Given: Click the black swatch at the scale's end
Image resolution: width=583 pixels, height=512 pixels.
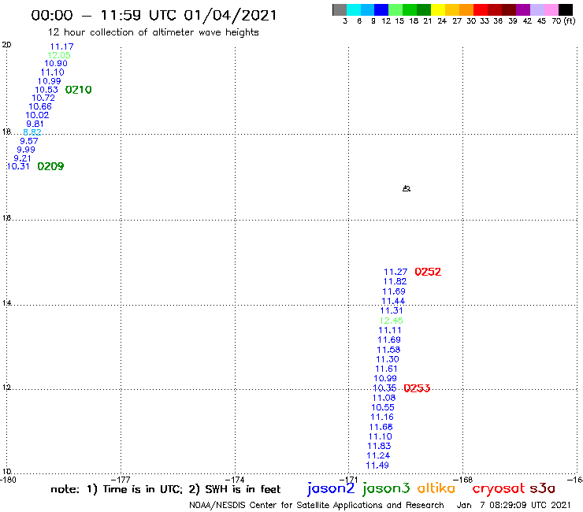Looking at the screenshot, I should [x=565, y=9].
